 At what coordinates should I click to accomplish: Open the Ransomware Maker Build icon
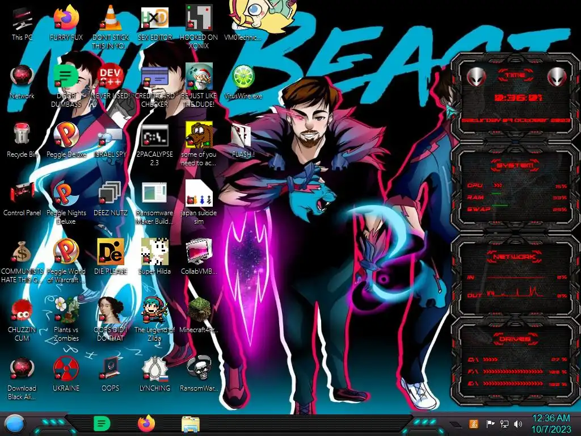pyautogui.click(x=154, y=194)
